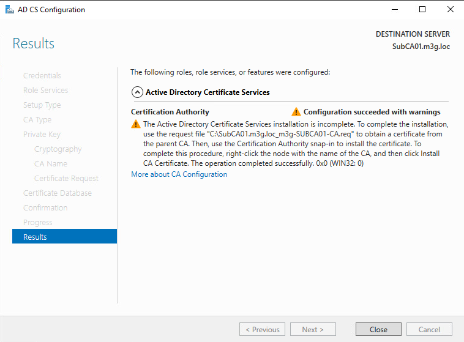This screenshot has width=464, height=342.
Task: Select the CA Type step
Action: coord(37,119)
